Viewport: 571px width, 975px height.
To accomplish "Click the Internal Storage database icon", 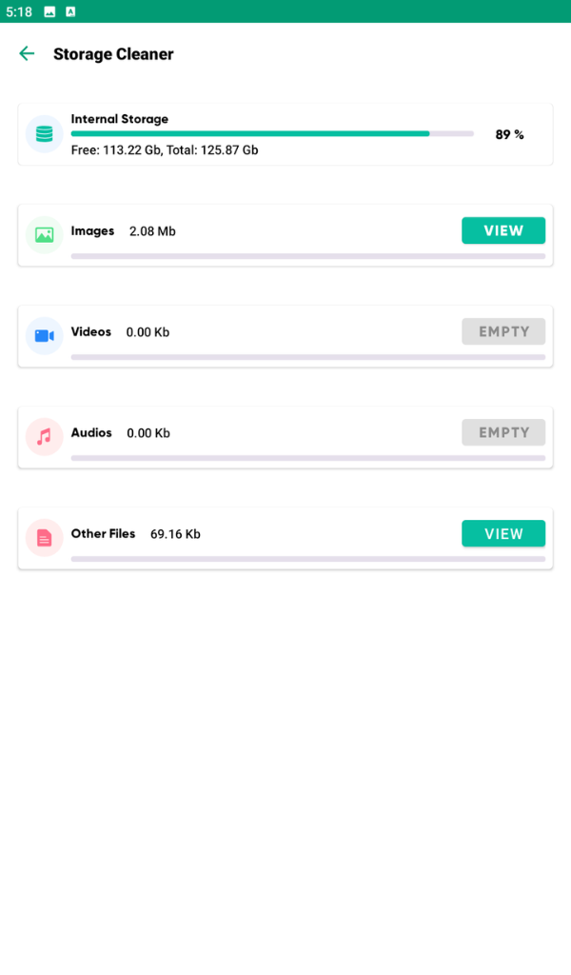I will coord(44,134).
